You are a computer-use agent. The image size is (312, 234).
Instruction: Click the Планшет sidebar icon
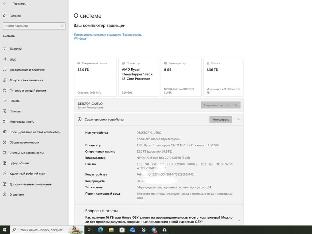click(x=5, y=111)
